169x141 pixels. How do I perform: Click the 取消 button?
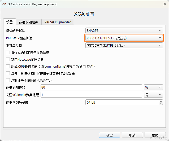(132, 135)
